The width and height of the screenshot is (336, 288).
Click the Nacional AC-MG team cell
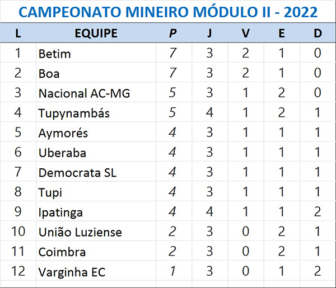click(x=84, y=93)
